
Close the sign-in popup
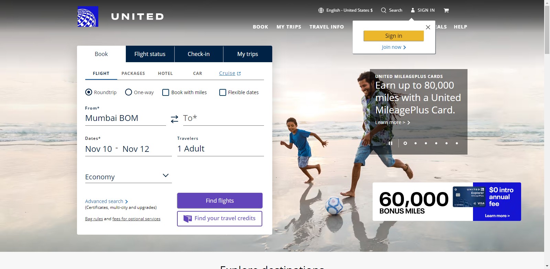pyautogui.click(x=428, y=27)
